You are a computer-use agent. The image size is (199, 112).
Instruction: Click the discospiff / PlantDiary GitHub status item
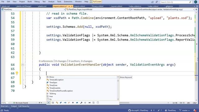tap(138, 110)
